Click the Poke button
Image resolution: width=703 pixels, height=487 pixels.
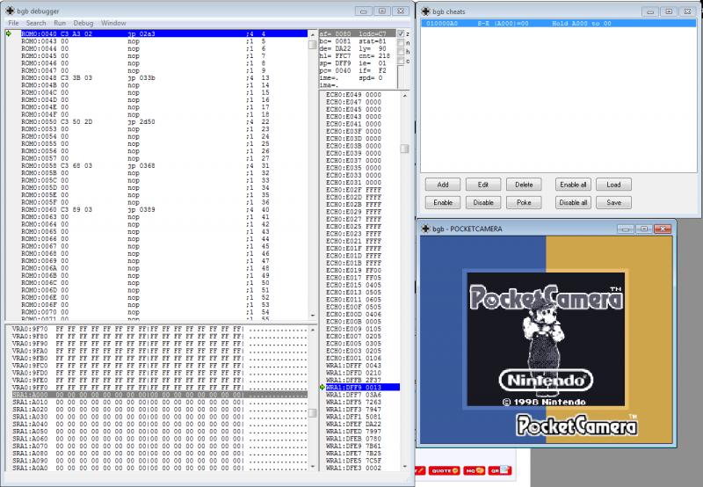pos(524,203)
